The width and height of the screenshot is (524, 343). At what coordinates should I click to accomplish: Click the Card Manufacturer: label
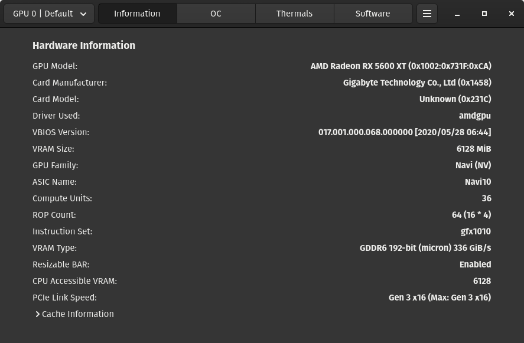pyautogui.click(x=70, y=83)
